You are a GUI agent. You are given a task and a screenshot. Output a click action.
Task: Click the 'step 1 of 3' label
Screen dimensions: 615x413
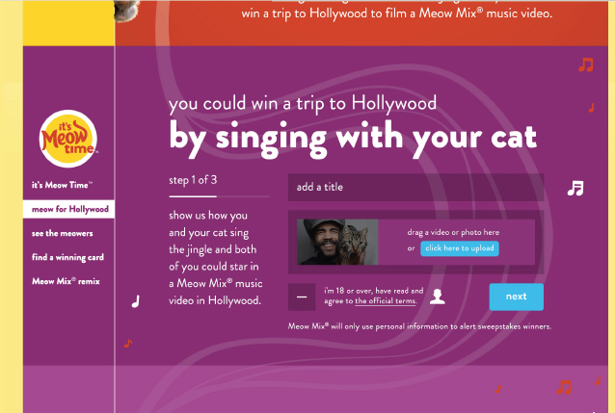pyautogui.click(x=193, y=180)
